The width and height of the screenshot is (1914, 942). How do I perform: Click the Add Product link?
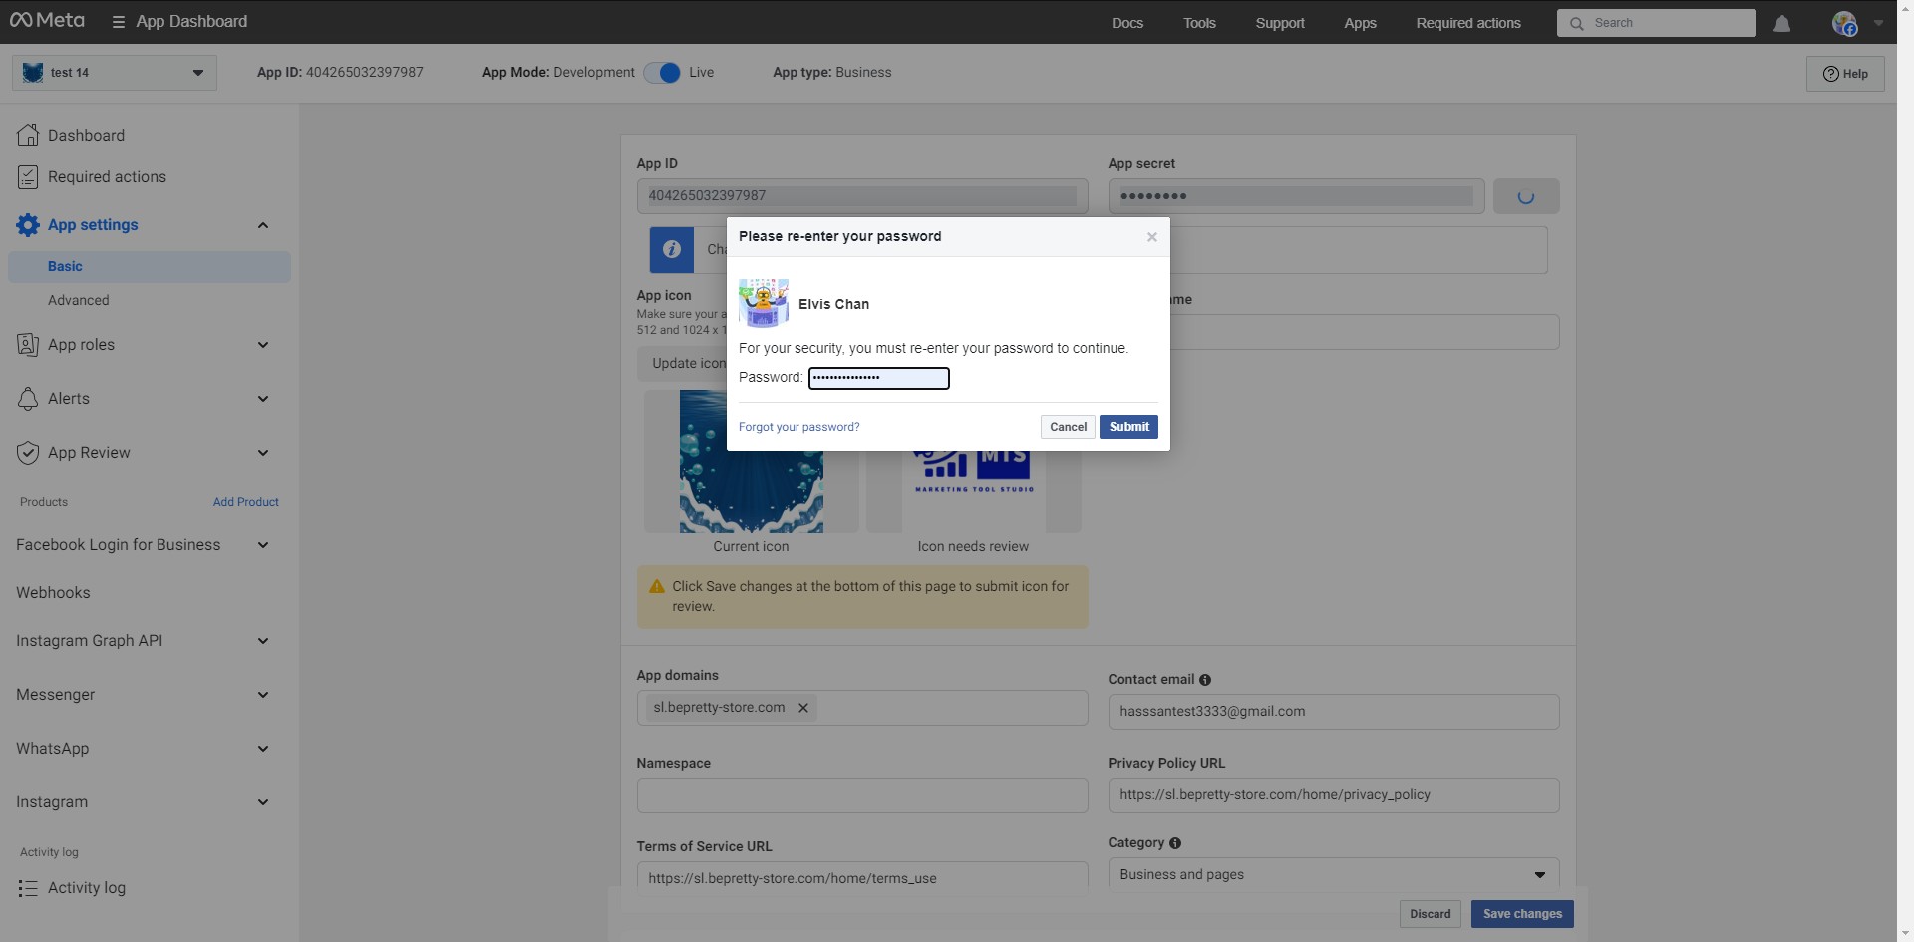245,502
